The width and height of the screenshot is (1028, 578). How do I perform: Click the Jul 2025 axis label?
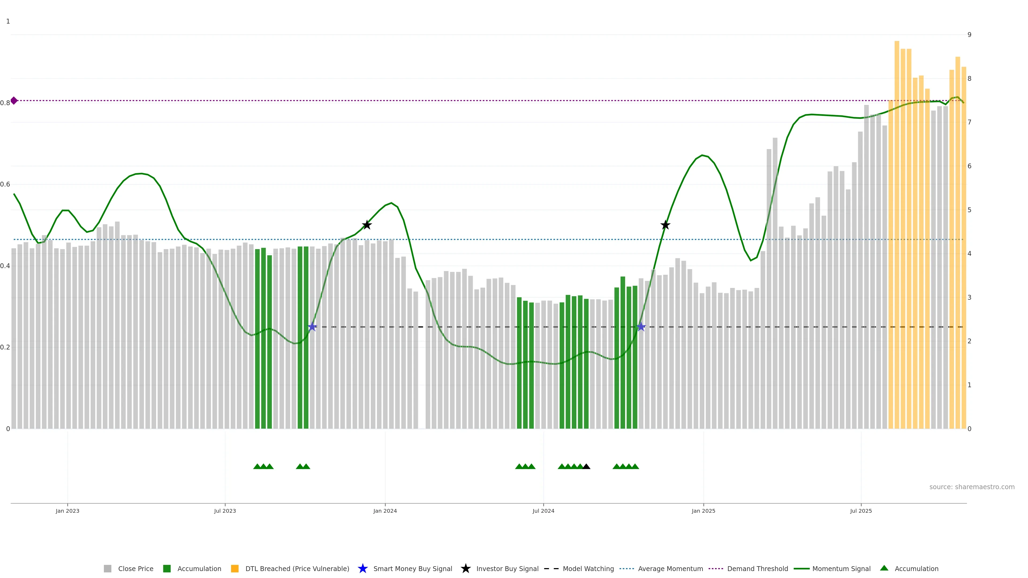tap(861, 511)
